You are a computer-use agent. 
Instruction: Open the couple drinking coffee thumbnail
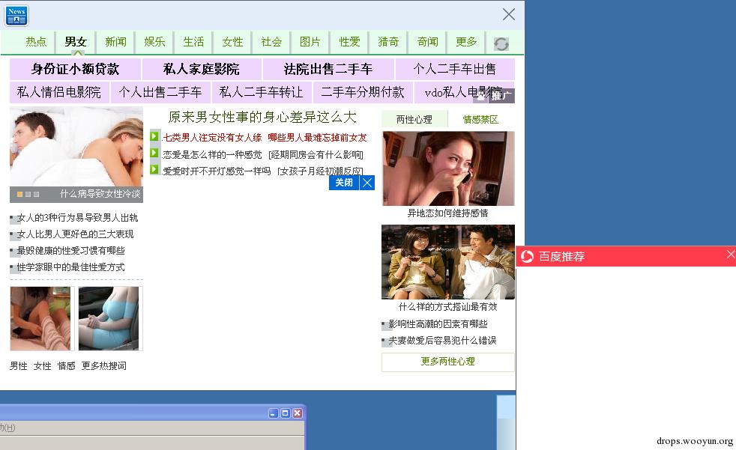coord(447,262)
